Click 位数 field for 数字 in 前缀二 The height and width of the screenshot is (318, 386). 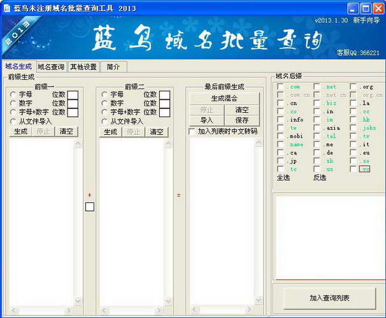(x=164, y=104)
